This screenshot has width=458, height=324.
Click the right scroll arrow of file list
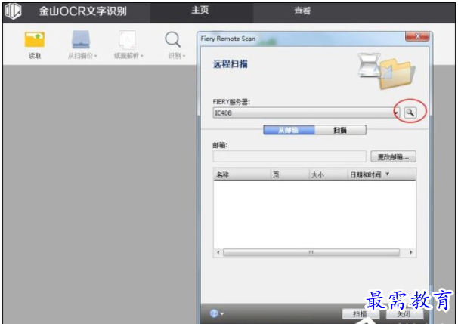pos(410,252)
